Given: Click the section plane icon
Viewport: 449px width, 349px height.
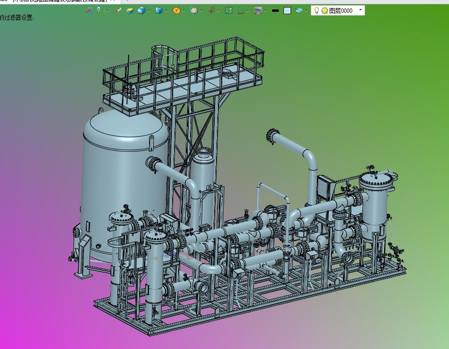Looking at the screenshot, I should (x=241, y=11).
